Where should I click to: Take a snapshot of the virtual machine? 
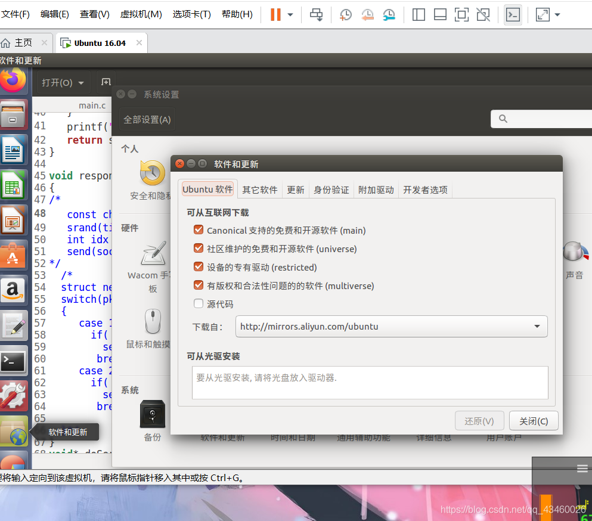345,15
